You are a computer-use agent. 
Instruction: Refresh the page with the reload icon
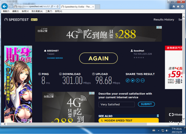tap(58, 6)
